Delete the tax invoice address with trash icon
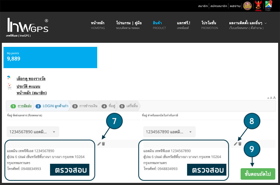Viewport: 280px width, 185px height. [240, 144]
